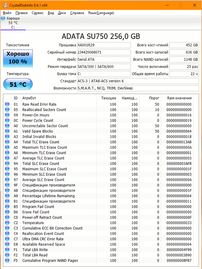Click status orb for Maximum TLC Erase Count
Image resolution: width=202 pixels, height=269 pixels.
coord(7,147)
